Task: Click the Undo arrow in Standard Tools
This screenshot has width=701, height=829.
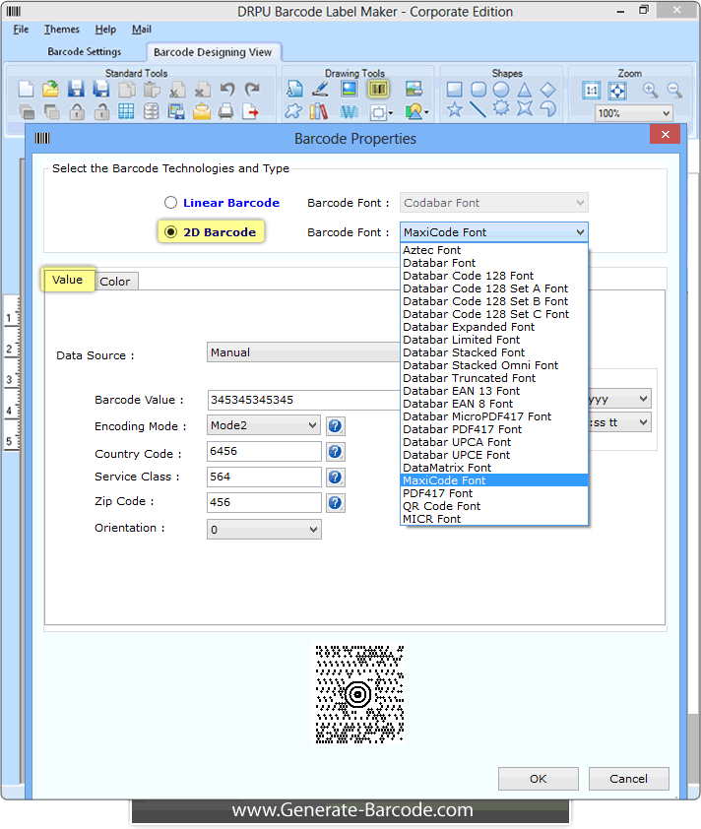Action: [x=227, y=90]
